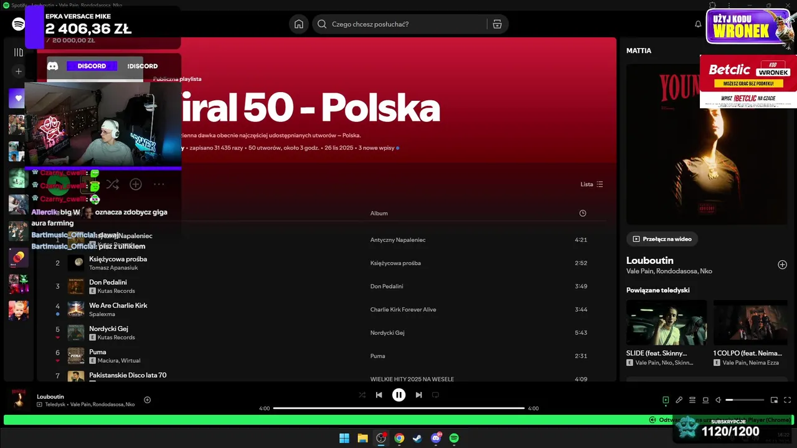Open Discord from the taskbar
The image size is (797, 448).
tap(436, 438)
